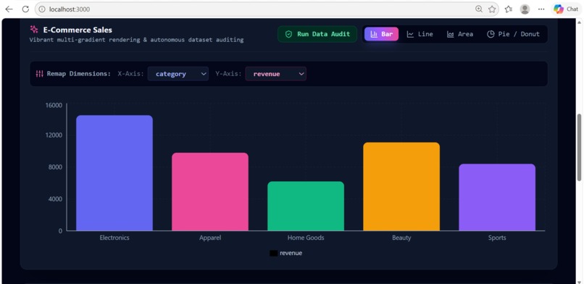Add this page to favorites with the star icon

pos(492,9)
